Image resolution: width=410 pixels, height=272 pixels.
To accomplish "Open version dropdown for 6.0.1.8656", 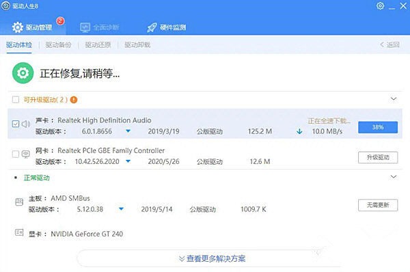I will (128, 131).
